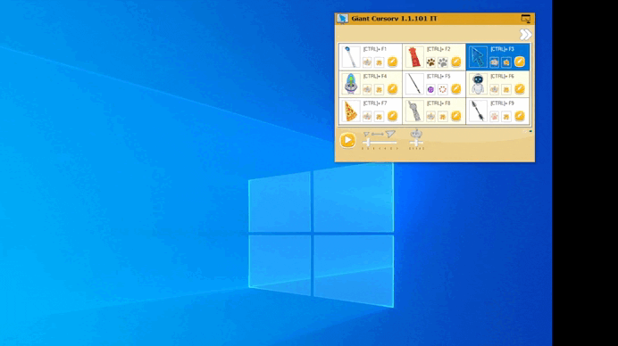The height and width of the screenshot is (346, 618).
Task: Select the rocket cursor for CTRL+F4
Action: coord(350,84)
